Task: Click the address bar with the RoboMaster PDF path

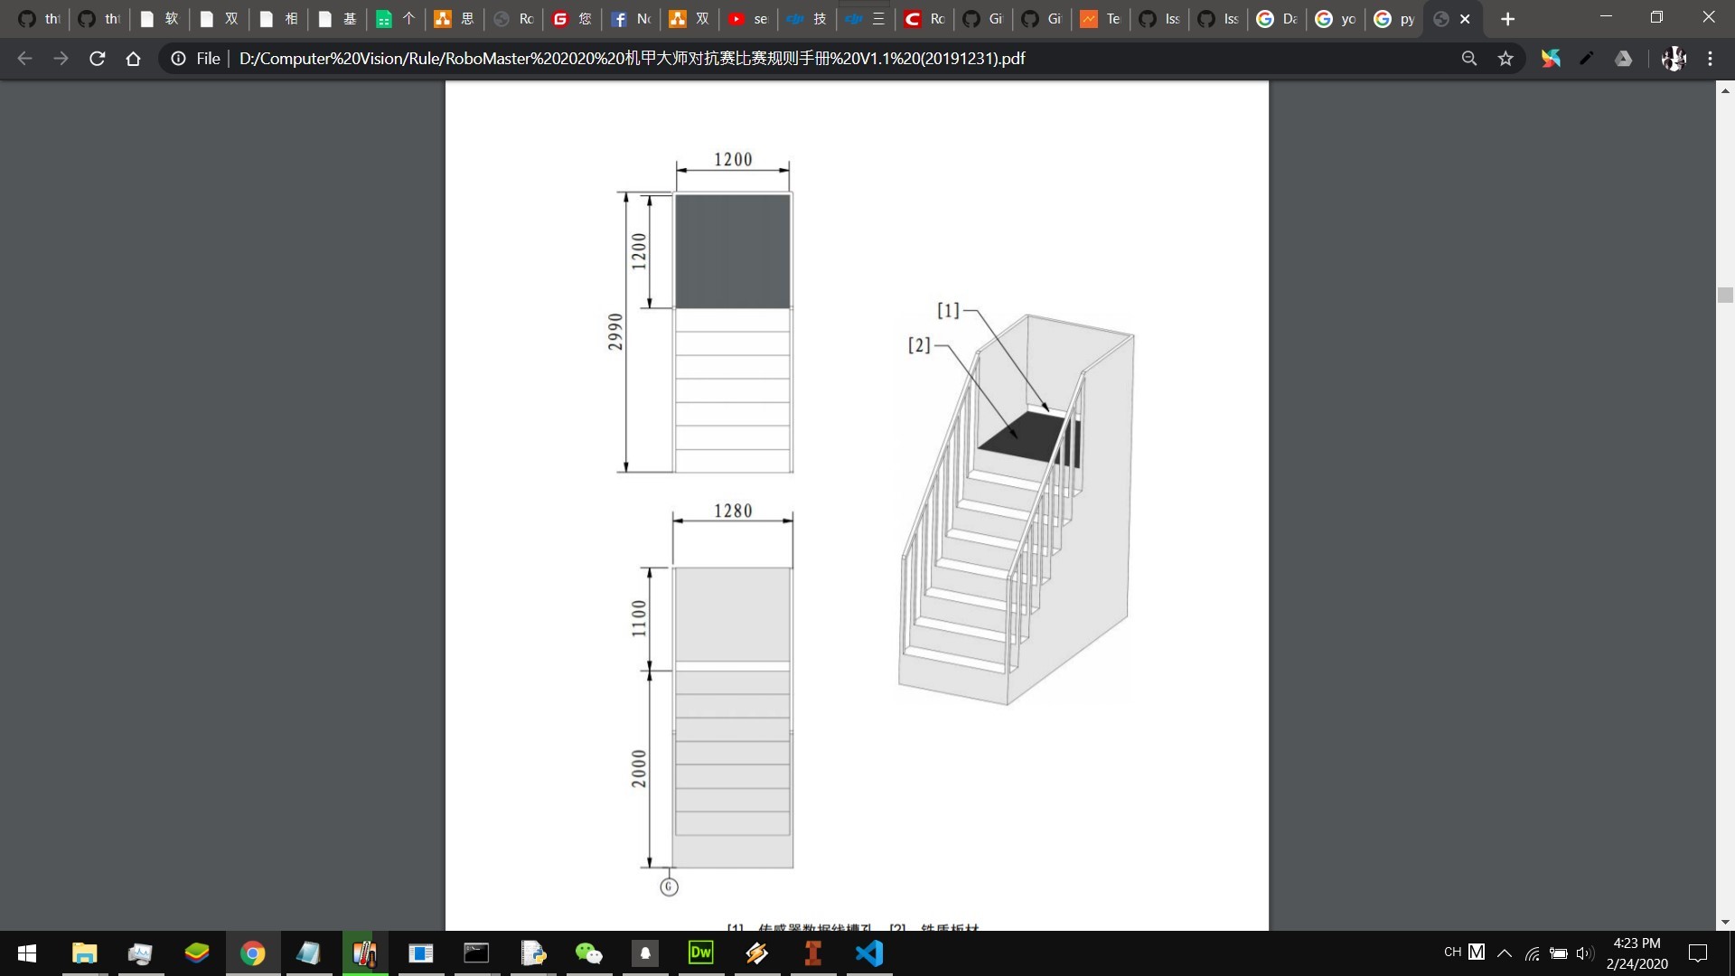Action: (x=632, y=59)
